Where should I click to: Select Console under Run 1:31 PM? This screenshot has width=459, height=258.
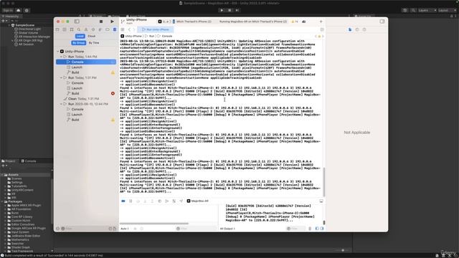86,83
